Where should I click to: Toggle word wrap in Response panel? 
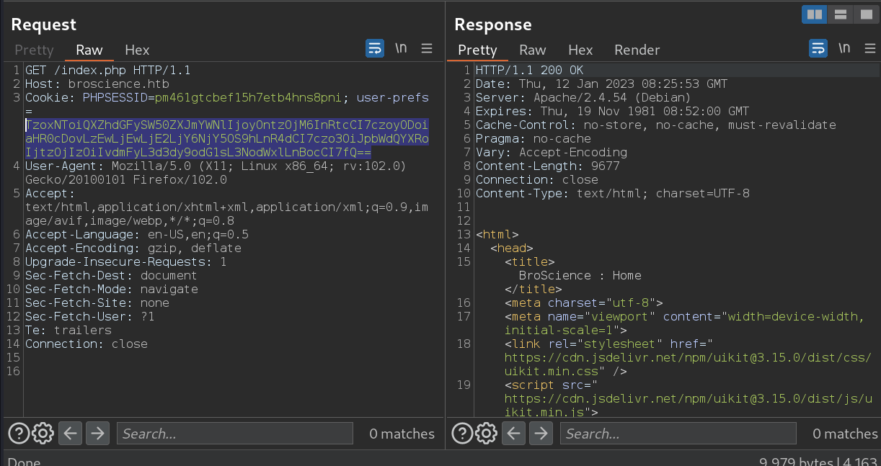pos(818,49)
